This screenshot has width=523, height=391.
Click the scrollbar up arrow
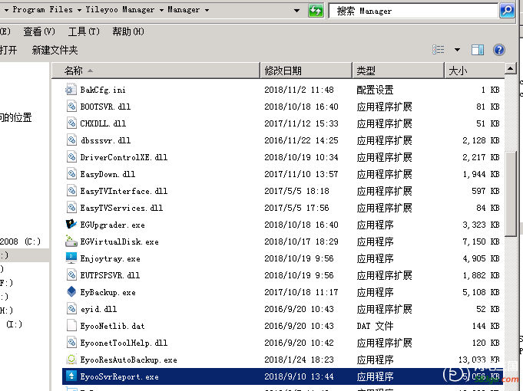(x=510, y=68)
